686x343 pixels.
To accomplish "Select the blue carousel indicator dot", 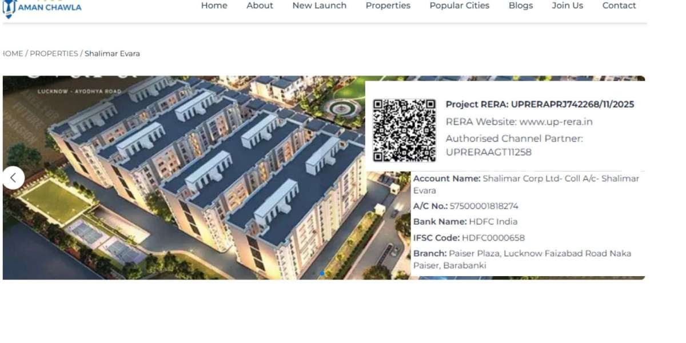I will coord(322,273).
